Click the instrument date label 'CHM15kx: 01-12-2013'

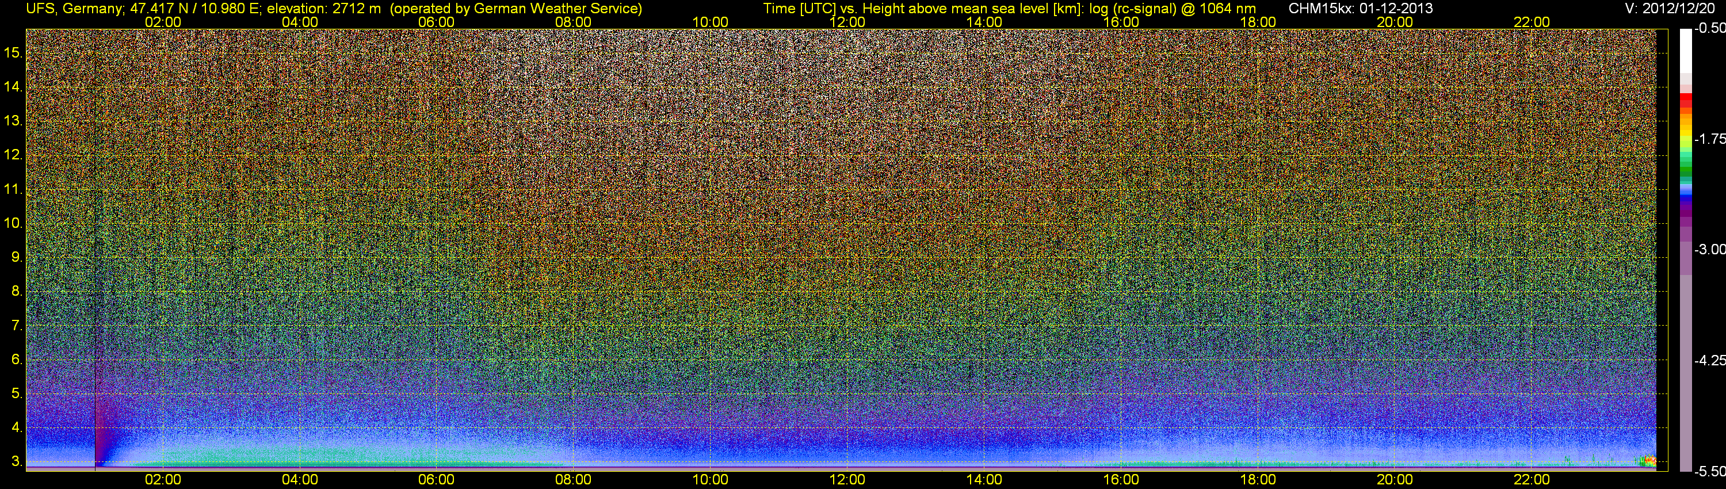pos(1360,9)
